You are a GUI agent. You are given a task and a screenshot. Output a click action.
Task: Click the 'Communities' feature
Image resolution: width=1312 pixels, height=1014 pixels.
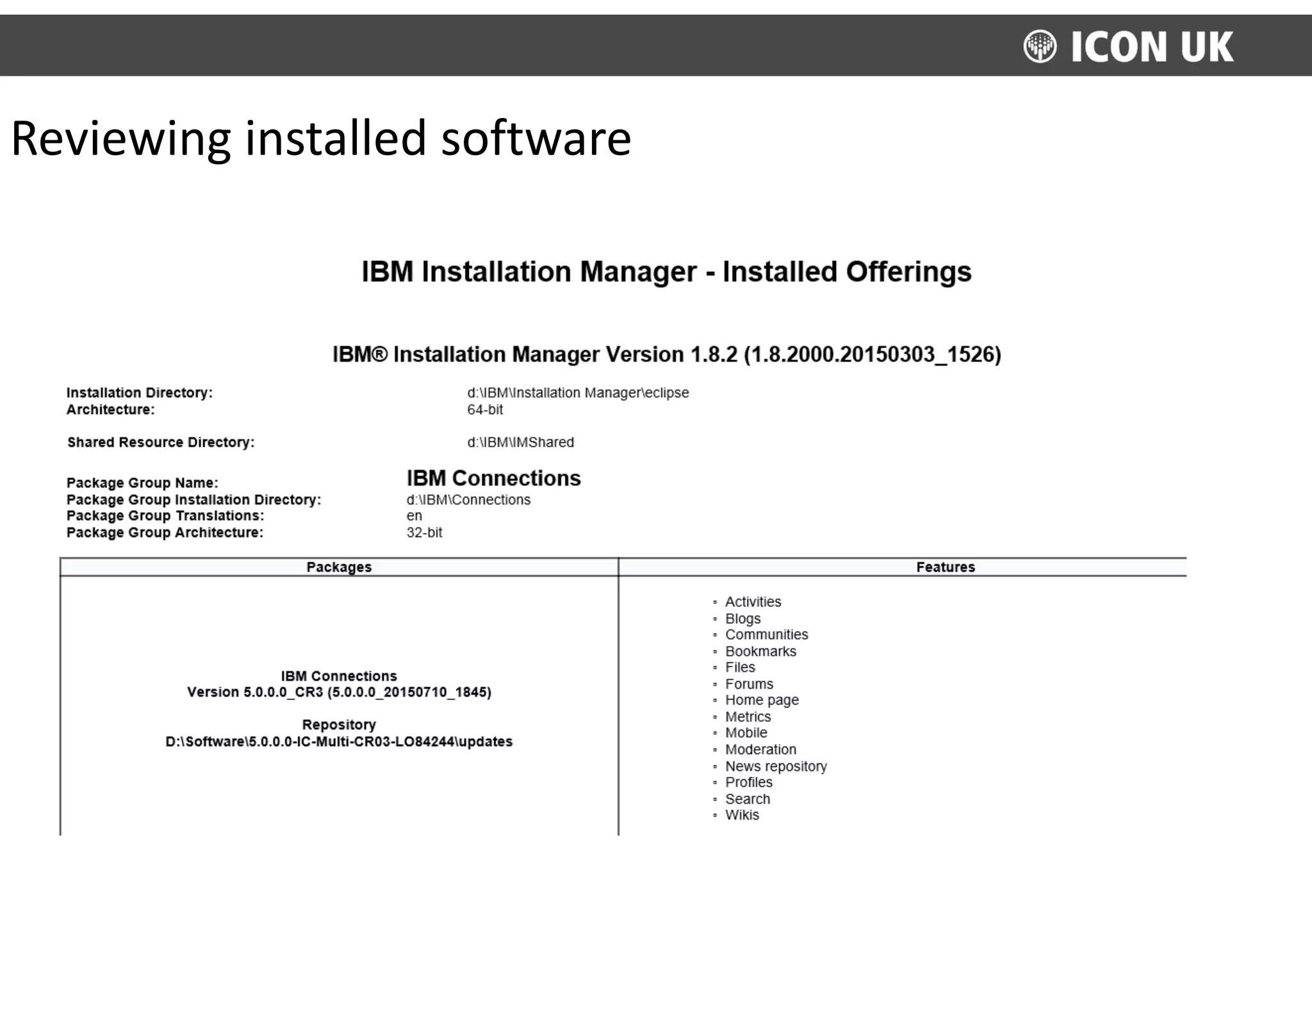tap(766, 635)
